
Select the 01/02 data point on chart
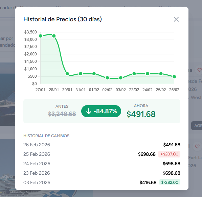pyautogui.click(x=94, y=74)
